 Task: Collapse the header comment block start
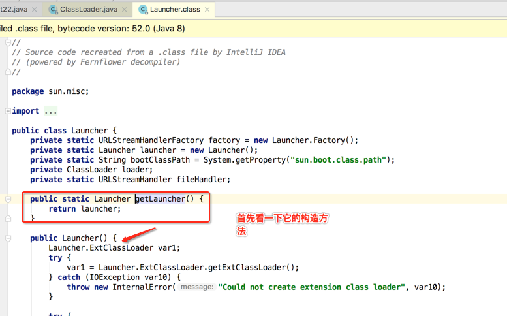pyautogui.click(x=8, y=42)
